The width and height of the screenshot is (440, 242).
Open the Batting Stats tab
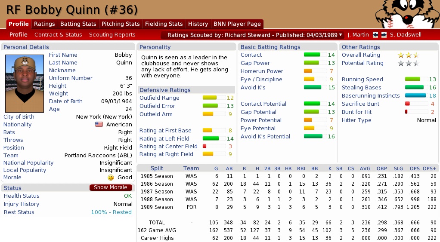(78, 24)
